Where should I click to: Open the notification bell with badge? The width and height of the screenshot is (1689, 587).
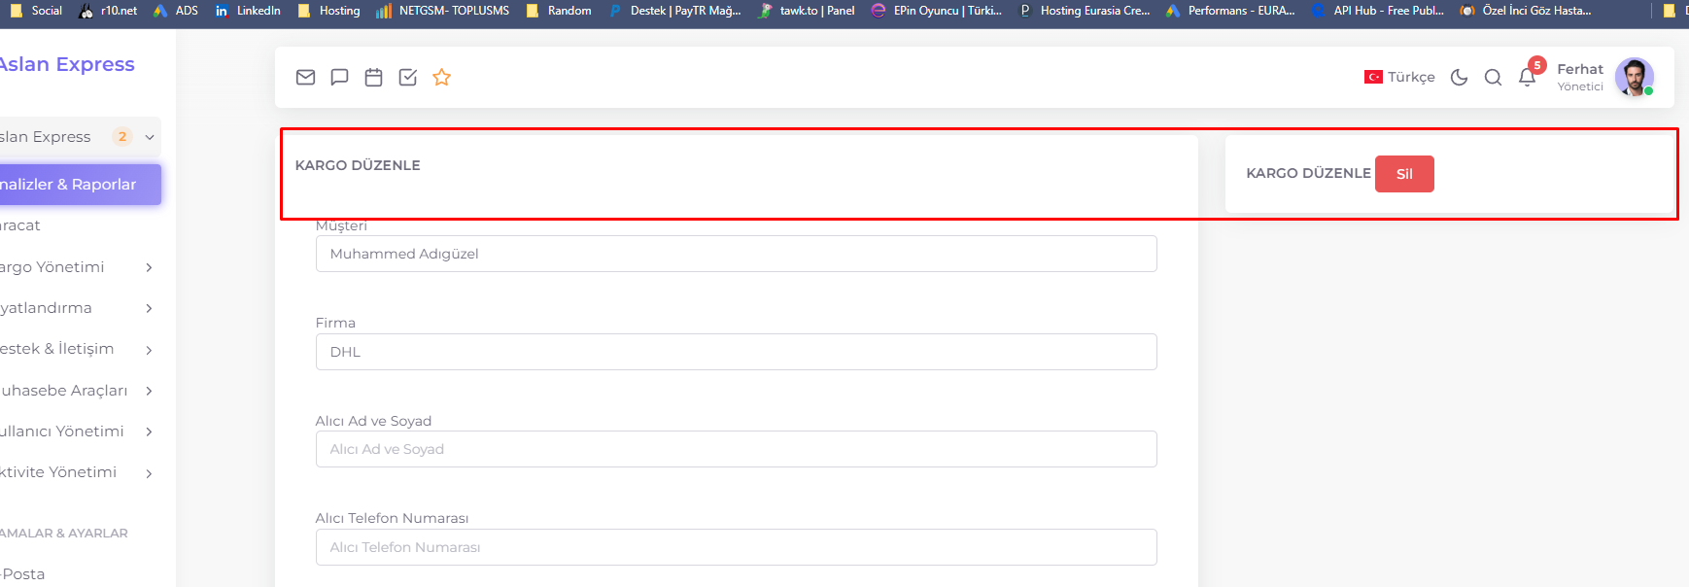(1529, 74)
